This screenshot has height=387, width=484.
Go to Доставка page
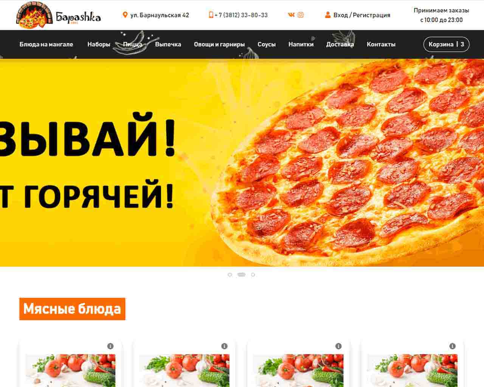340,44
